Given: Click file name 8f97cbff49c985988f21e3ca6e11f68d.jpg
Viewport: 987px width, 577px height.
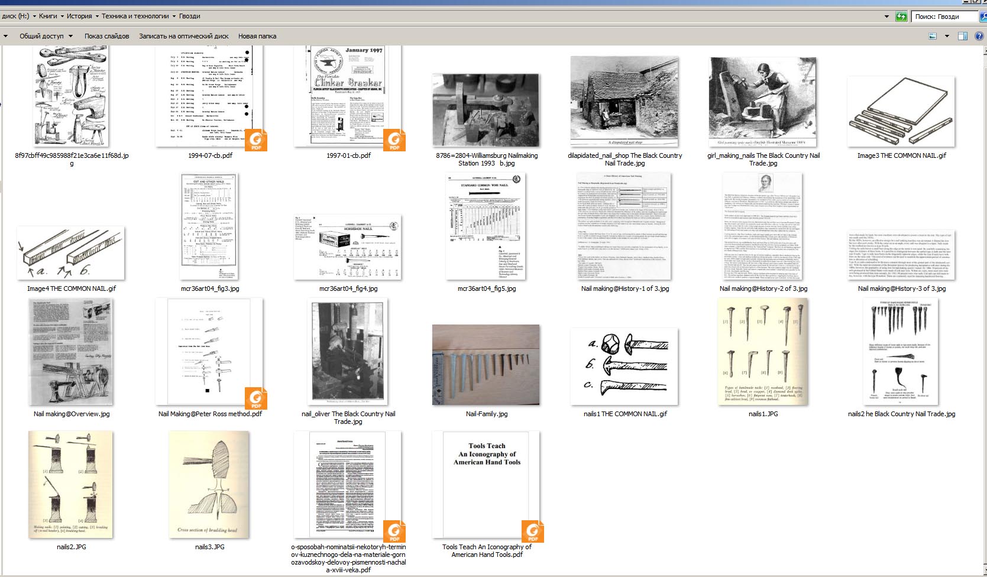Looking at the screenshot, I should (x=72, y=160).
